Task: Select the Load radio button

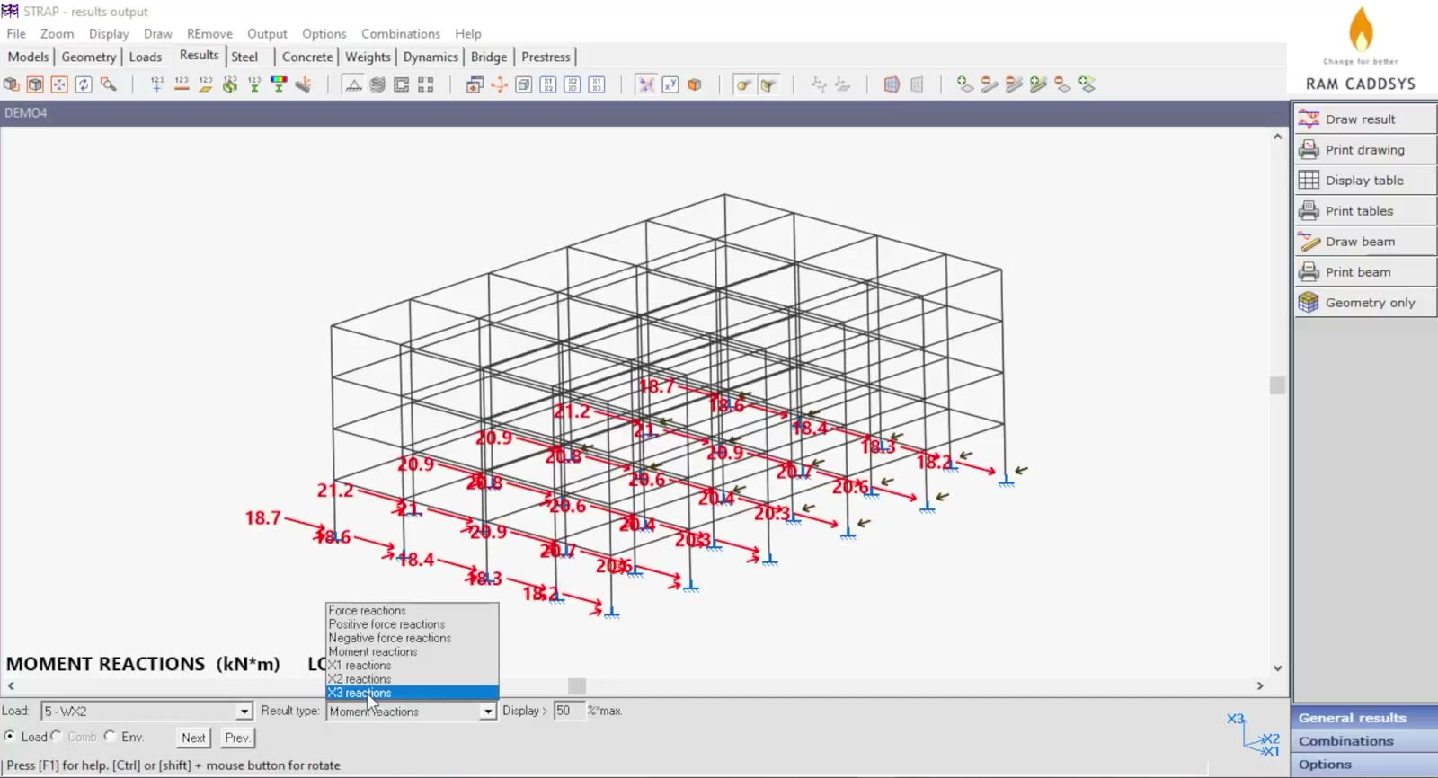Action: coord(10,736)
